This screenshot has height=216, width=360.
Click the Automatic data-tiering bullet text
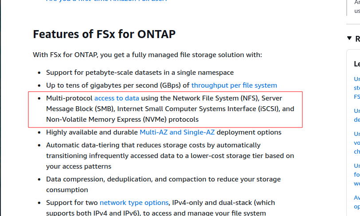pos(170,156)
